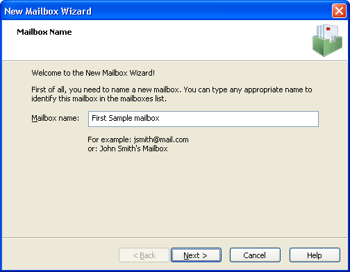Focus the Mailbox name input field
This screenshot has width=350, height=272.
click(x=203, y=119)
